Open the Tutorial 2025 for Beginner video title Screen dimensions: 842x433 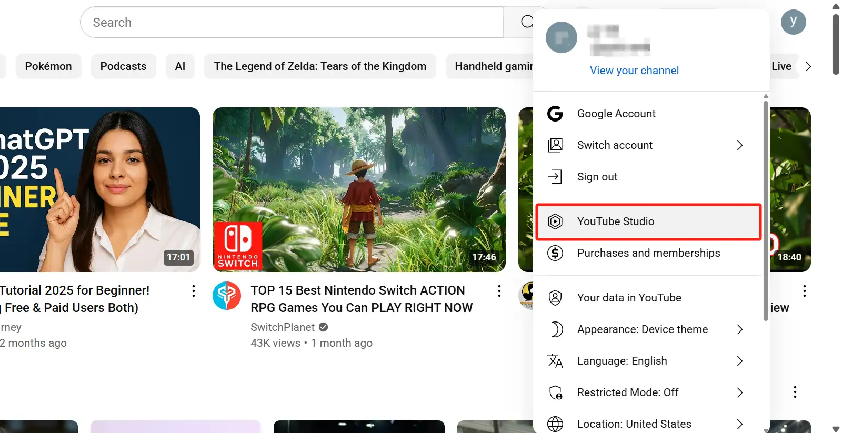74,299
